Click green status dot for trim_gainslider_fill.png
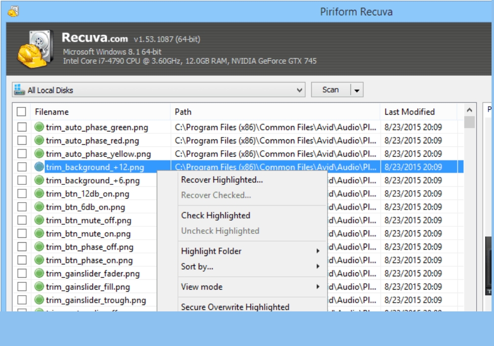Image resolution: width=494 pixels, height=346 pixels. click(39, 286)
